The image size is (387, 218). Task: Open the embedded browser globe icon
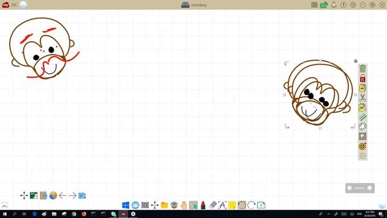point(53,196)
